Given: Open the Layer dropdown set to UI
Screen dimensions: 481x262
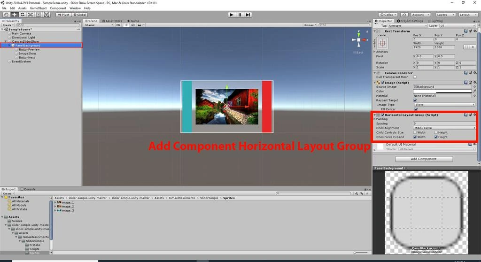Looking at the screenshot, I should 458,26.
